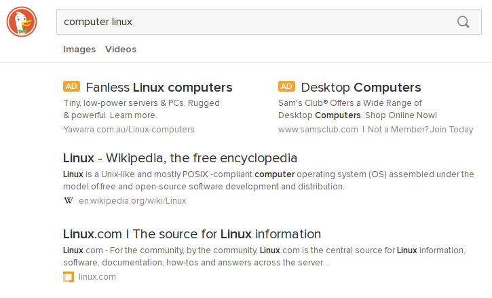Click the en.wikipedia.org/wiki/Linux URL
This screenshot has width=492, height=298.
[x=132, y=201]
